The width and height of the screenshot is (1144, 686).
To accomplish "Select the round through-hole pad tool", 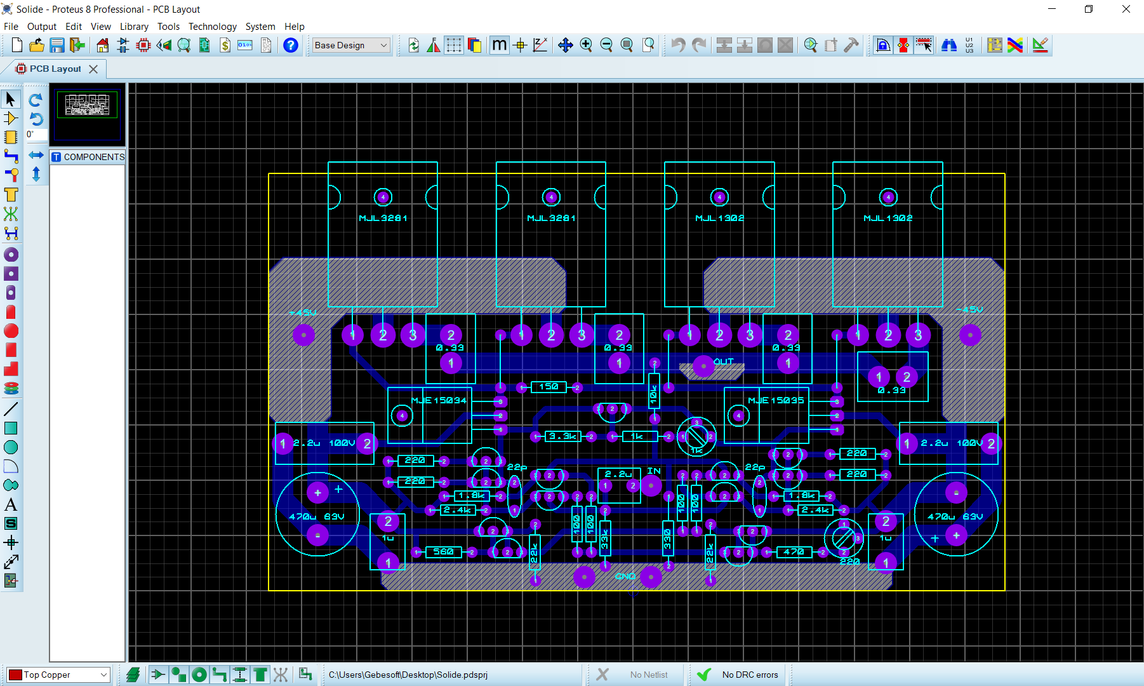I will [11, 255].
